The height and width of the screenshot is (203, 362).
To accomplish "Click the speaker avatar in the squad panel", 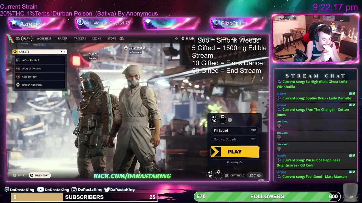I will pos(214,120).
